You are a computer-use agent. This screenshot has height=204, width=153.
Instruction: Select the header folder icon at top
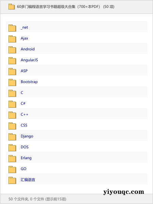[12, 7]
